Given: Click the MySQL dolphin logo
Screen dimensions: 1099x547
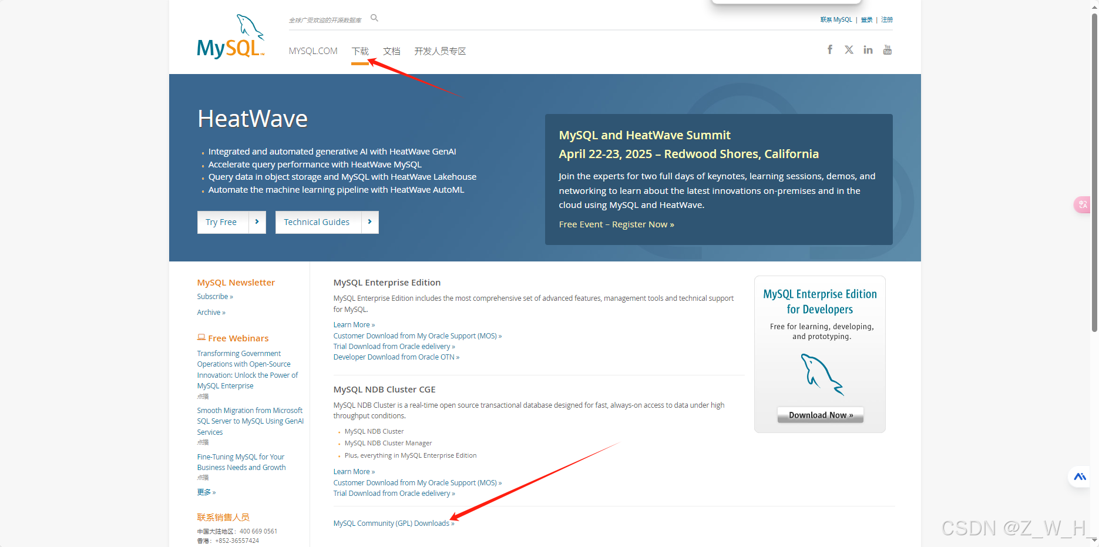Looking at the screenshot, I should [231, 36].
